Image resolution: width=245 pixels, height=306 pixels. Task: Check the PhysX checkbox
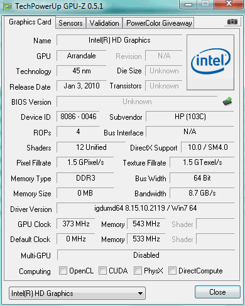point(138,270)
